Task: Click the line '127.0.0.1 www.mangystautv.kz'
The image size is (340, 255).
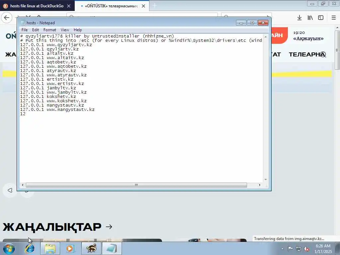Action: pyautogui.click(x=57, y=110)
